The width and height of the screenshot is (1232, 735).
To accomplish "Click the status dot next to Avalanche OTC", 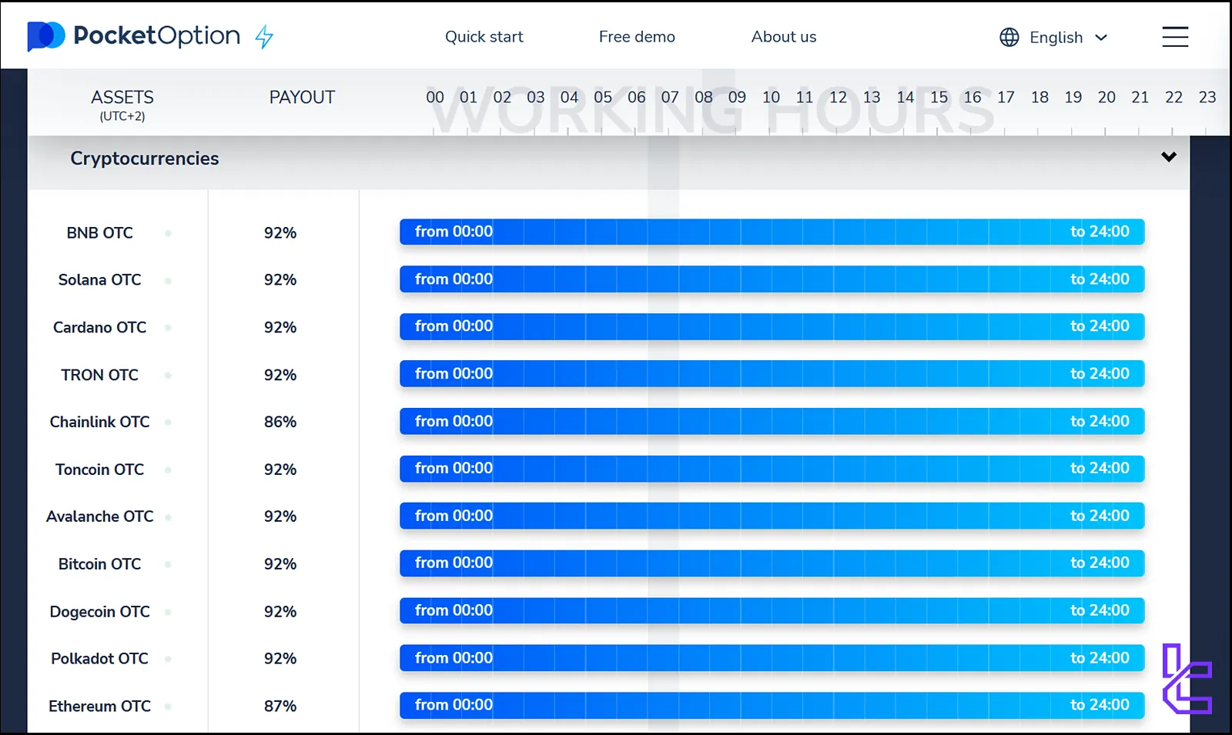I will [x=168, y=517].
